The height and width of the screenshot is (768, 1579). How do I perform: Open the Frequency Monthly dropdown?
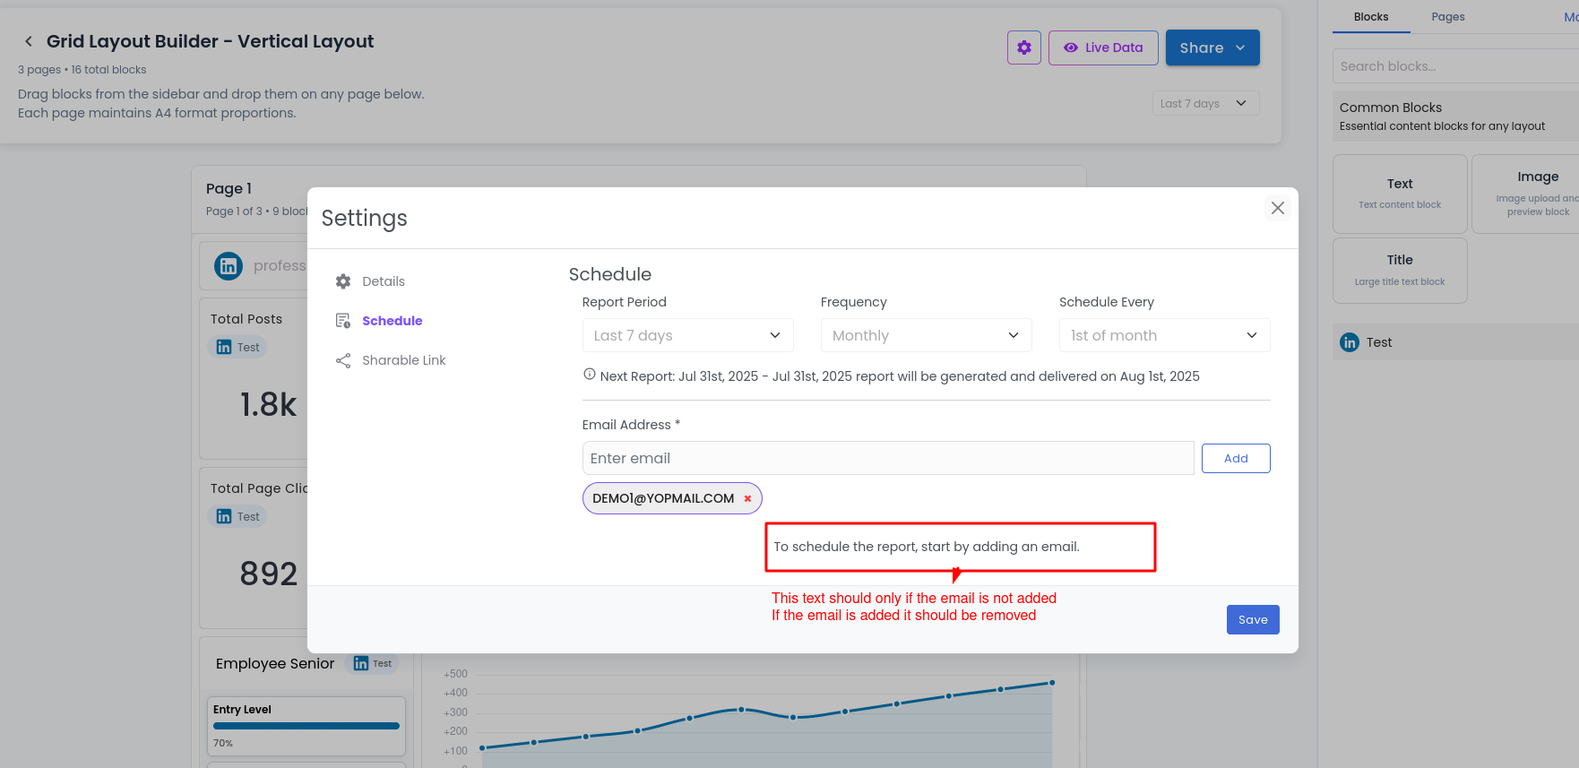927,335
